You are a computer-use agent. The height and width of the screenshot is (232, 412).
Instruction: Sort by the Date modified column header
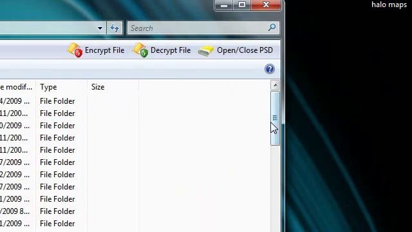point(17,87)
